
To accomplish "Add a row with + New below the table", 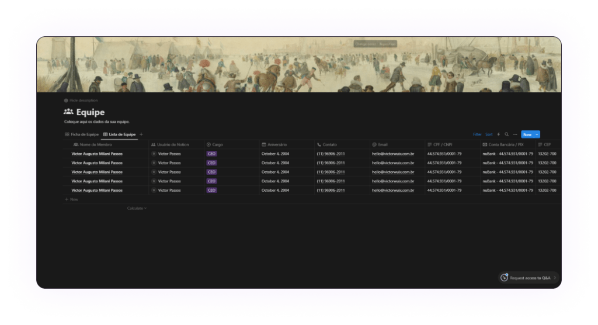I will 71,199.
